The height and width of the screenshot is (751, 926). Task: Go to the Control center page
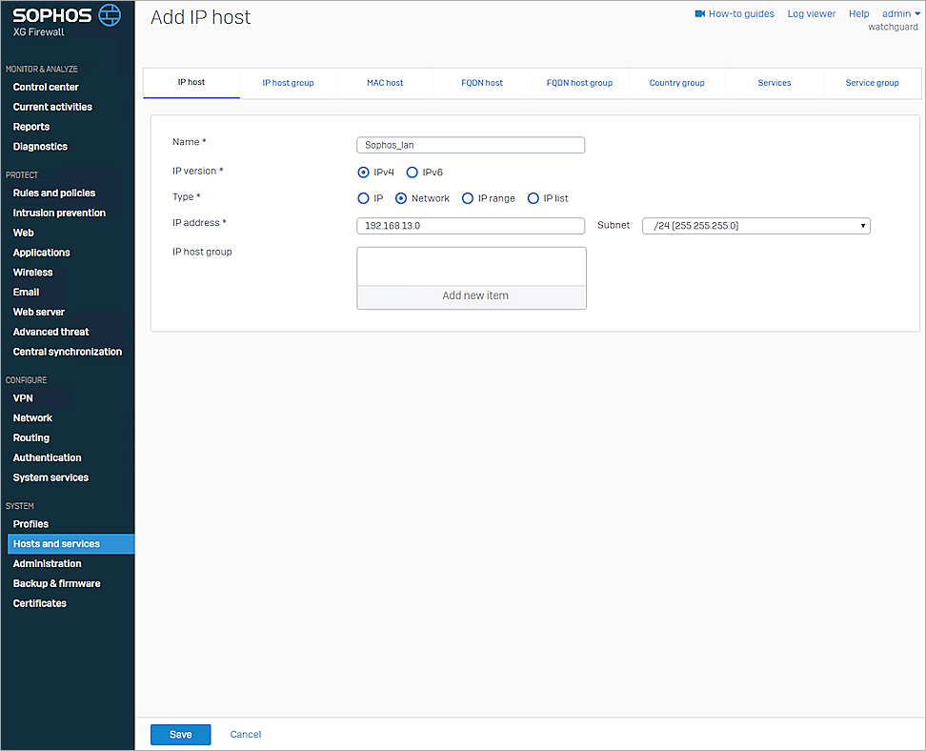tap(48, 87)
